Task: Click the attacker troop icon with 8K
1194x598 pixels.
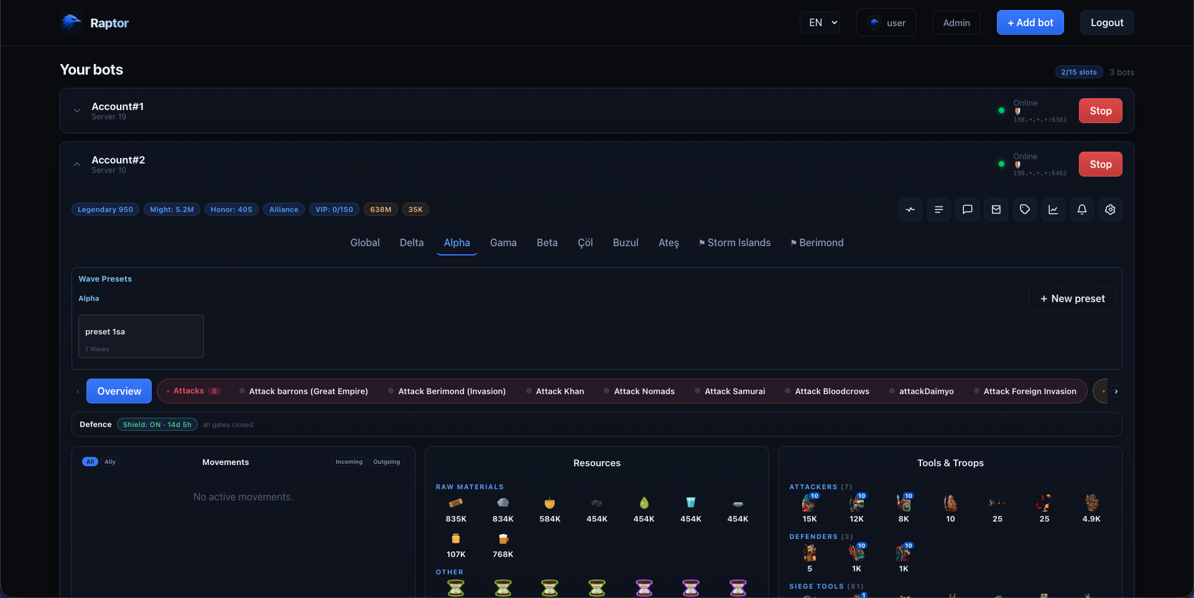Action: (x=904, y=502)
